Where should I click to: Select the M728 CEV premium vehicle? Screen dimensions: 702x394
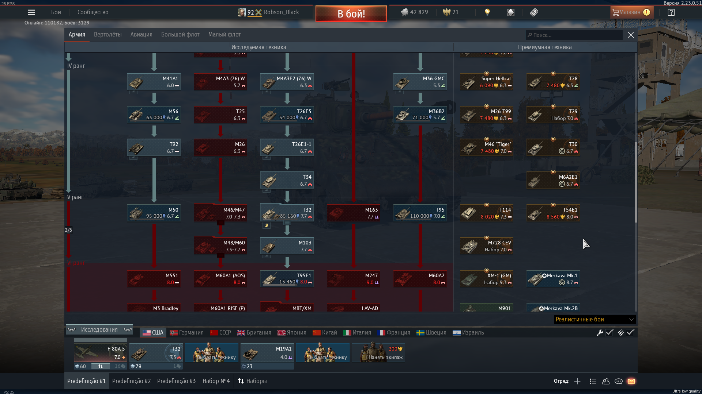coord(487,246)
